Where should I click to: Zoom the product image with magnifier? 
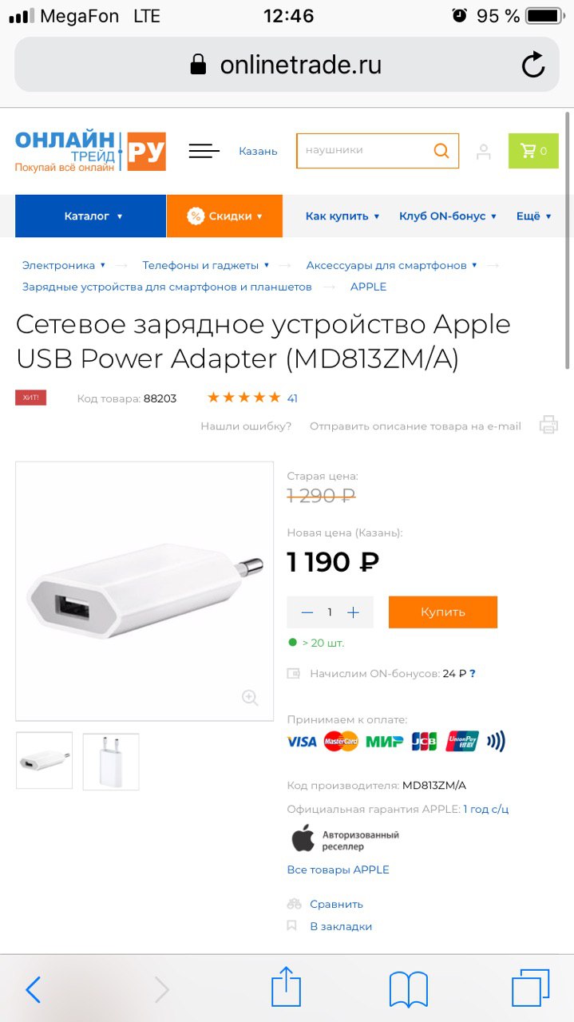point(250,698)
